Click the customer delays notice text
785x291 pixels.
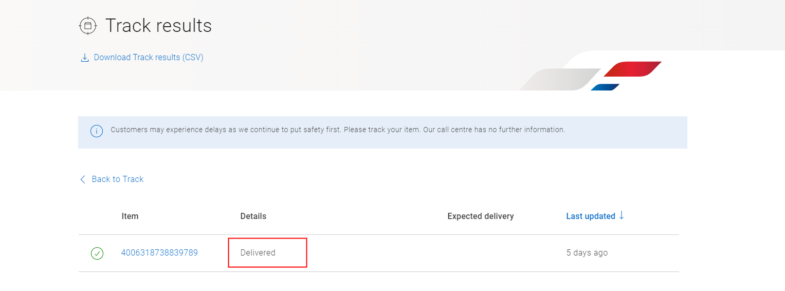[338, 130]
